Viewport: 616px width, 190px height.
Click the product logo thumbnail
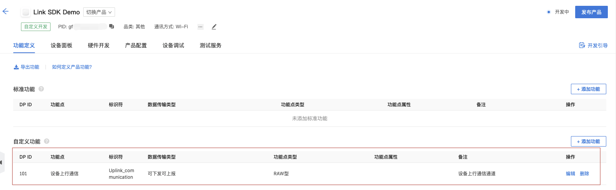pos(26,12)
